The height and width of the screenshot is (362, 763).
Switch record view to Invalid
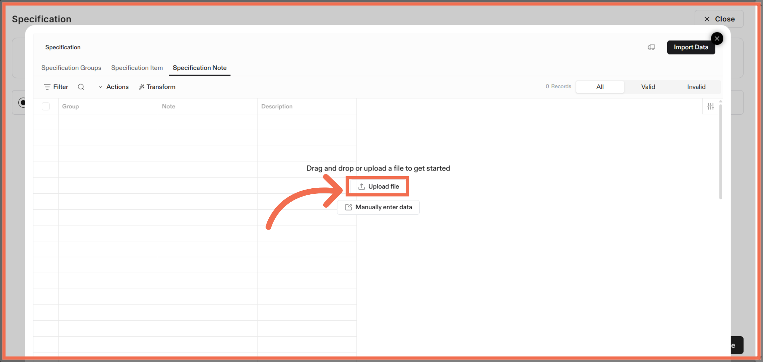pyautogui.click(x=696, y=87)
